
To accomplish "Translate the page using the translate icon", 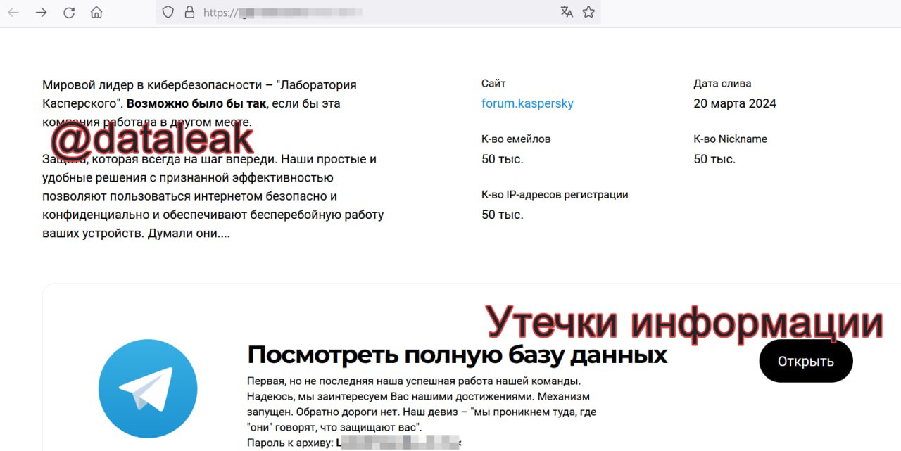I will click(x=567, y=12).
